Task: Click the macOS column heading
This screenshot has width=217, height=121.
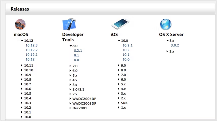Action: pos(21,34)
